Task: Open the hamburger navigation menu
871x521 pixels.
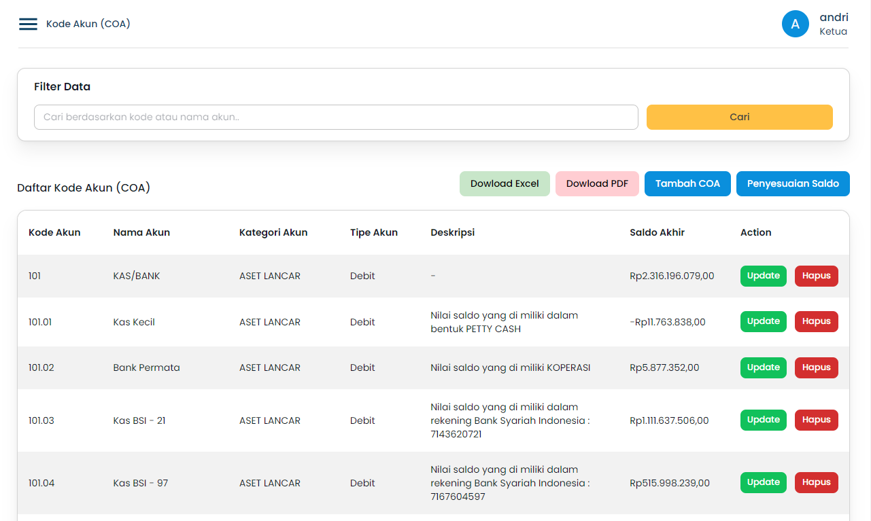Action: [x=28, y=24]
